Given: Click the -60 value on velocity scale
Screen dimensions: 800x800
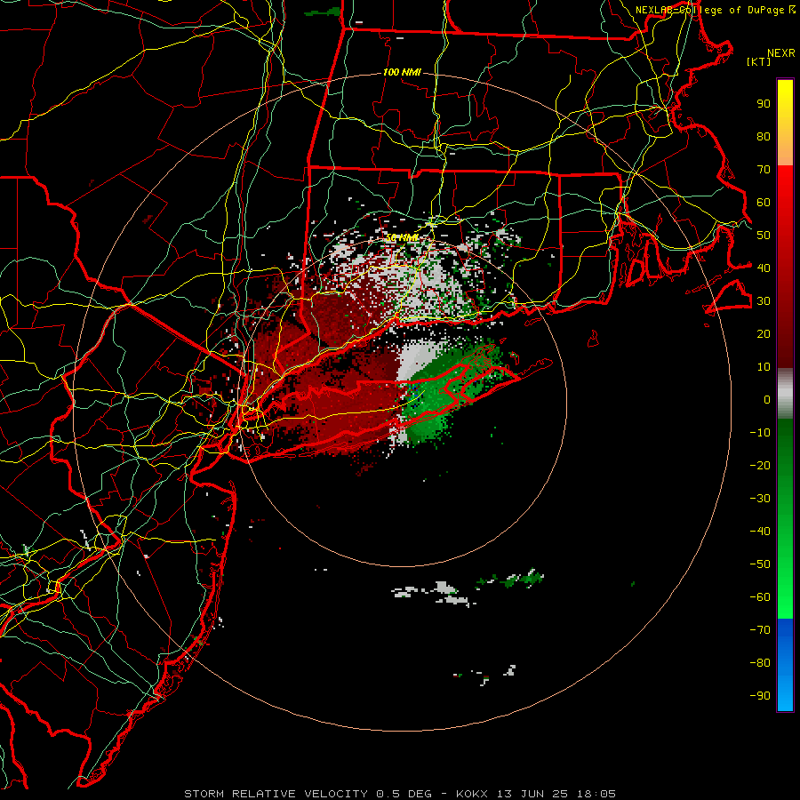Looking at the screenshot, I should pos(760,597).
